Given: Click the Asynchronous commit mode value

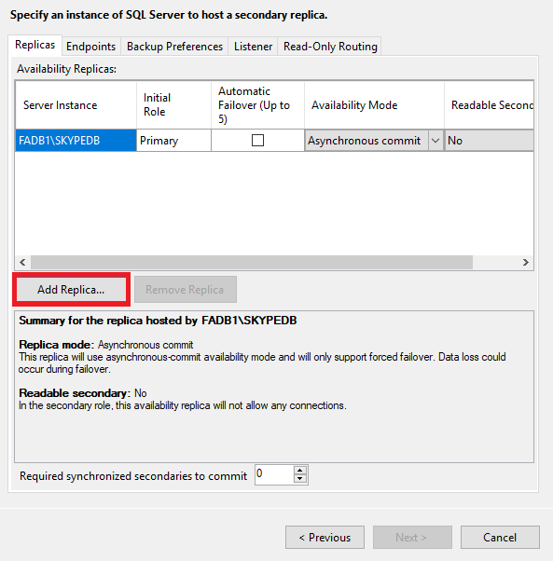Looking at the screenshot, I should tap(365, 141).
